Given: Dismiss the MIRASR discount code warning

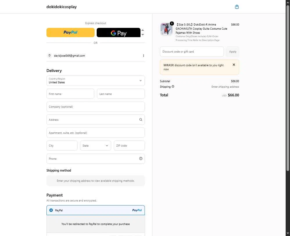Looking at the screenshot, I should click(x=234, y=65).
